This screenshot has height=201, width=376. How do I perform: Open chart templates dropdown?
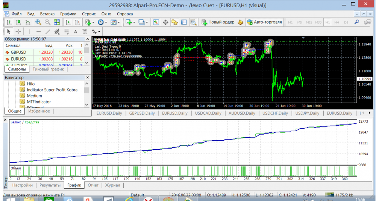coord(115,22)
